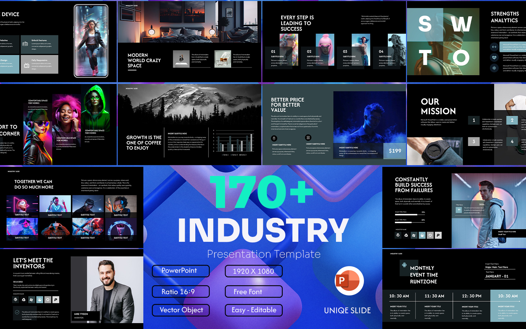Click Google Drive icon in Let's Meet The Inventors slide

(x=24, y=300)
